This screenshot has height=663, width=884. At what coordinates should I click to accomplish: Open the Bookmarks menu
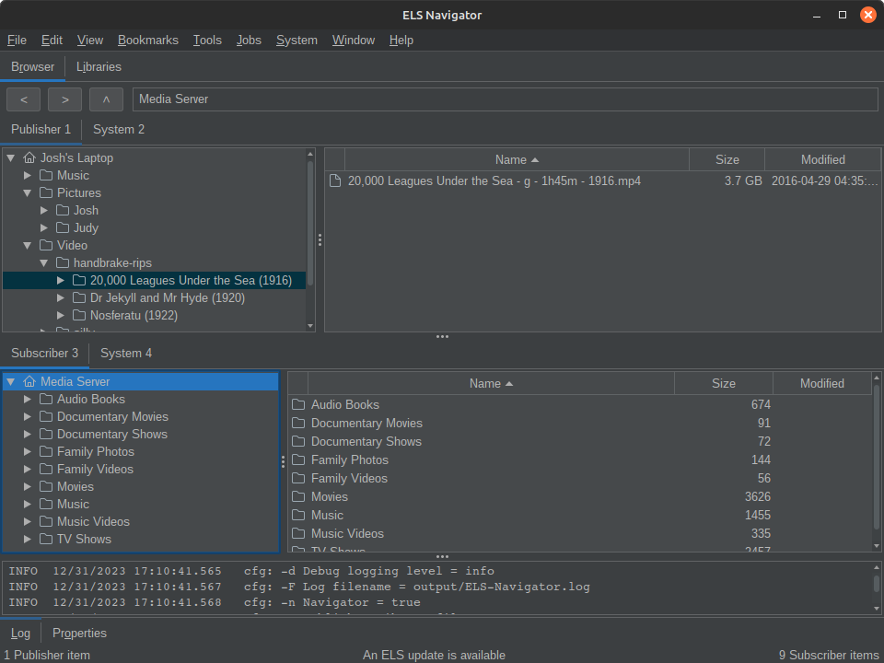(147, 40)
